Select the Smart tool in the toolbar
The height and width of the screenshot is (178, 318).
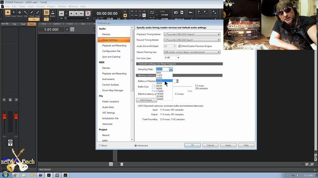8,13
